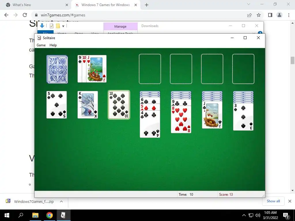The width and height of the screenshot is (295, 221).
Task: Select Manage tab in Downloads Explorer window
Action: point(120,26)
